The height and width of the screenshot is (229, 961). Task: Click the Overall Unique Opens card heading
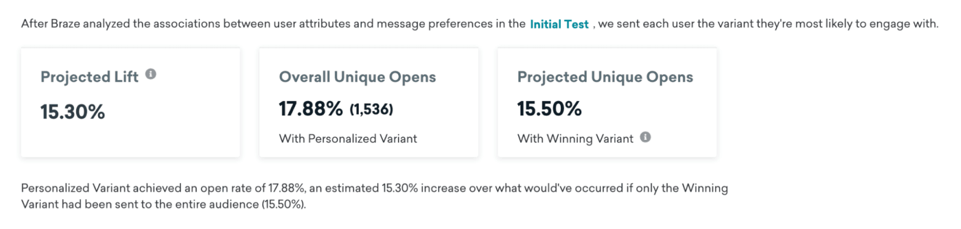(357, 77)
